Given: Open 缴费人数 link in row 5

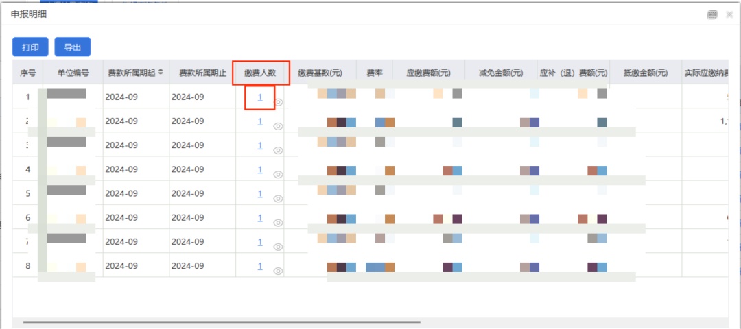Looking at the screenshot, I should coord(260,193).
